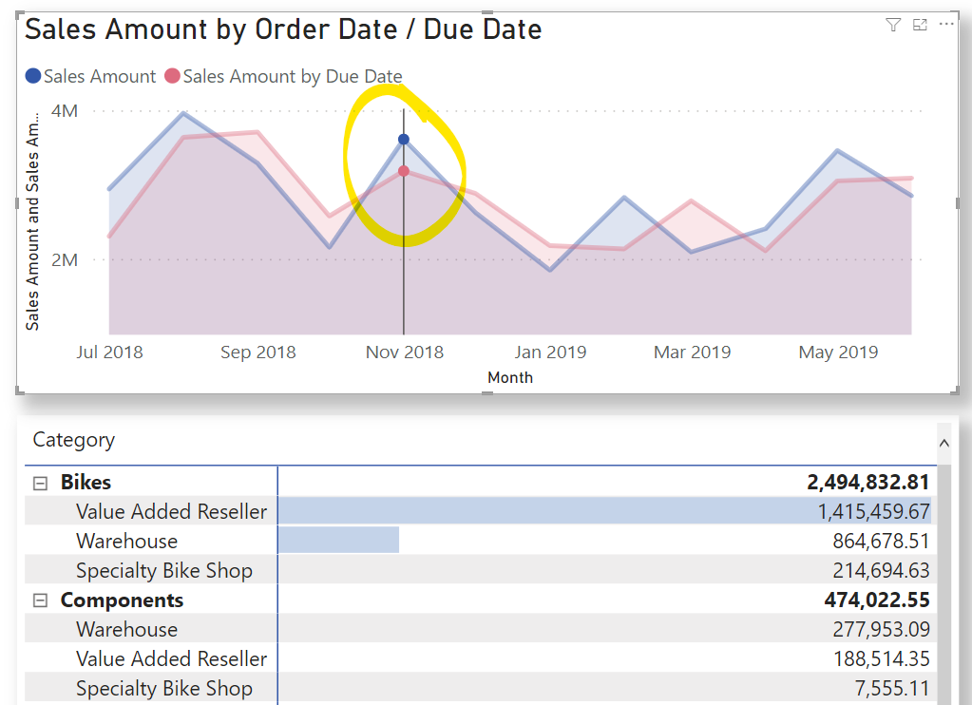Image resolution: width=972 pixels, height=705 pixels.
Task: Select the Sales Amount by Due Date legend label
Action: (293, 76)
